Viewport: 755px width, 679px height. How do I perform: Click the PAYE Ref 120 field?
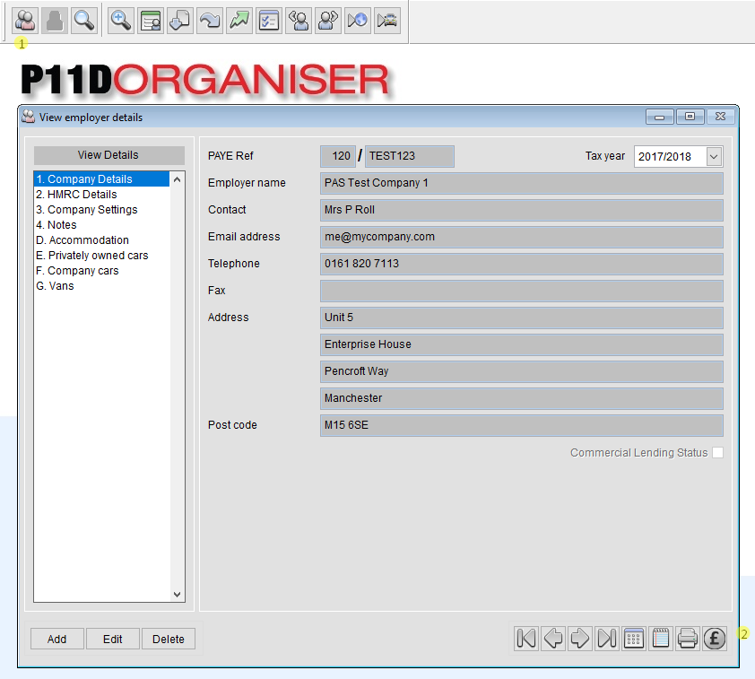point(338,156)
